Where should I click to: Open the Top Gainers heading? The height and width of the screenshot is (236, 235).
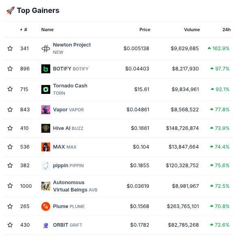coord(38,11)
